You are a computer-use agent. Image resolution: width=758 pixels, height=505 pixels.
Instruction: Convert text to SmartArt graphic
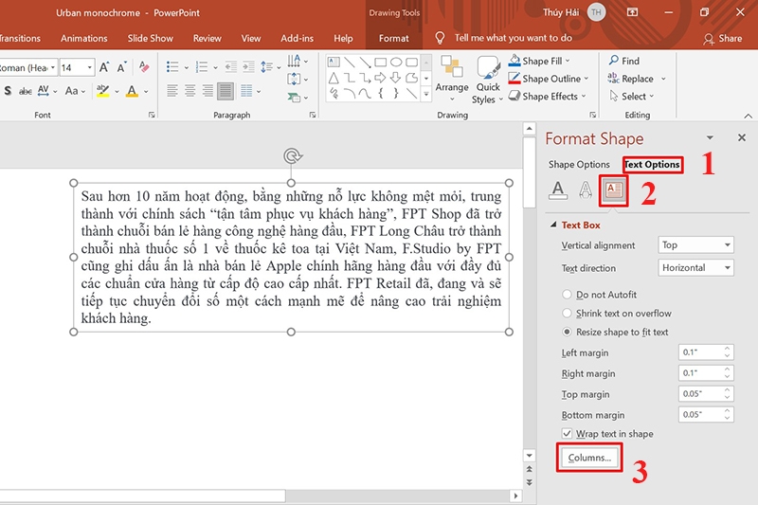pyautogui.click(x=297, y=98)
